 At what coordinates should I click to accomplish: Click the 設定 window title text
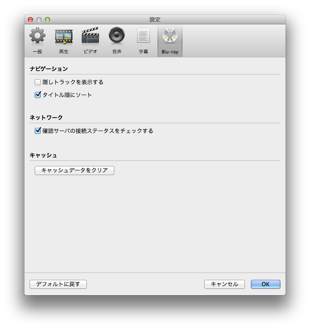[x=155, y=20]
